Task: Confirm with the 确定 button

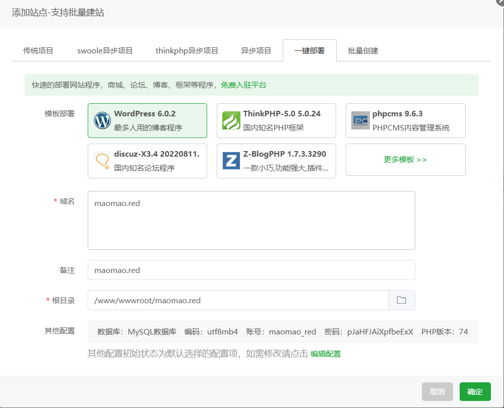Action: pyautogui.click(x=475, y=391)
